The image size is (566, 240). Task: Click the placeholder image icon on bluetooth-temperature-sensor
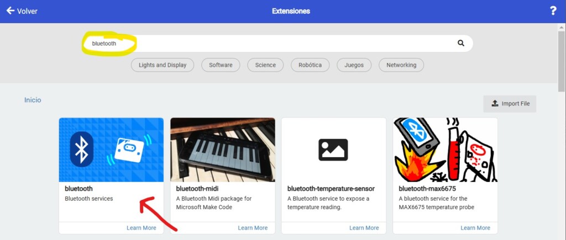click(x=333, y=150)
